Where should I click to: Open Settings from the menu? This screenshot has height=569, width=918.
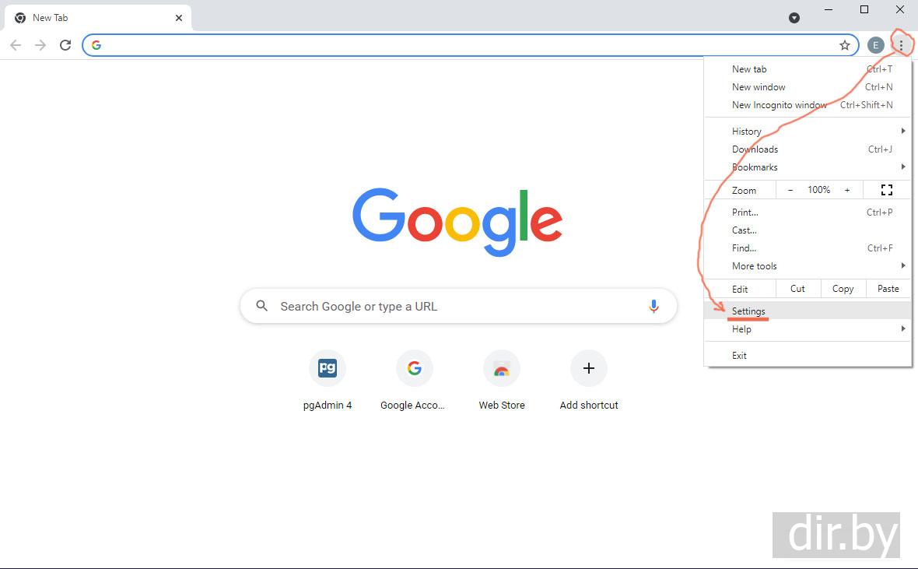pos(808,311)
